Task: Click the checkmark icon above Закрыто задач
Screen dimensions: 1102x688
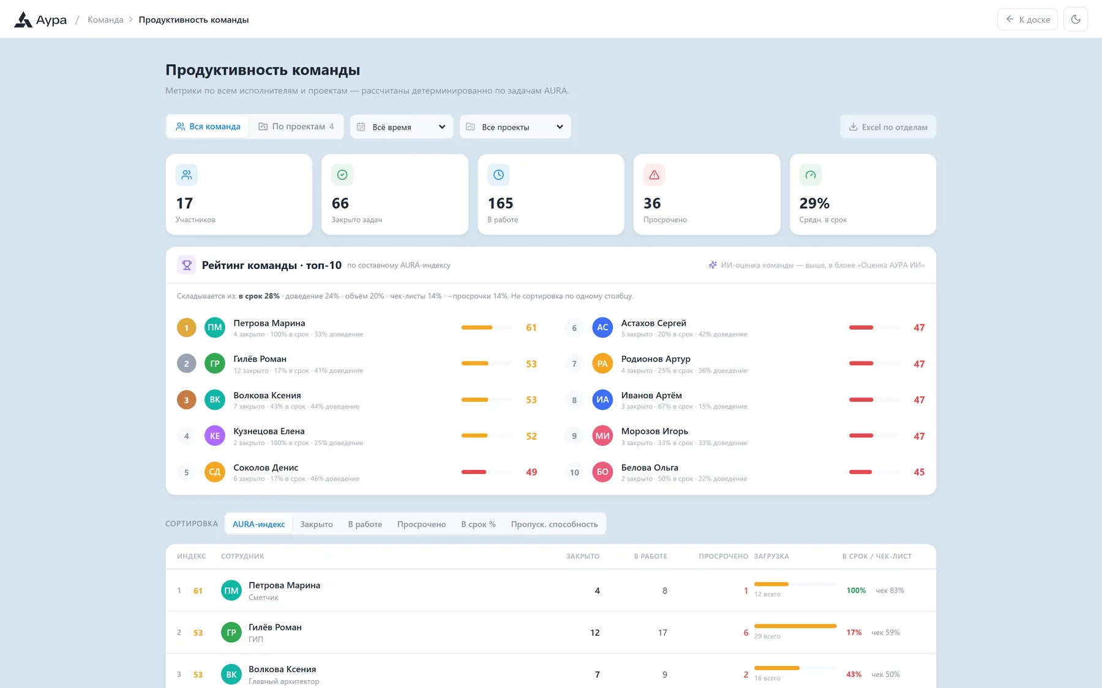Action: [342, 175]
